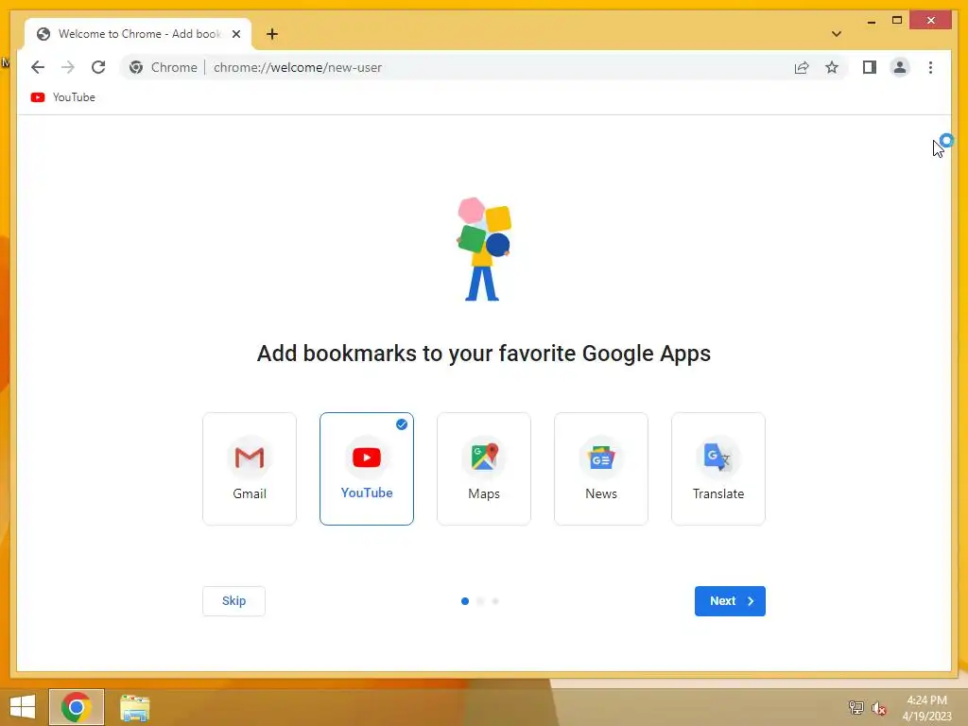Screen dimensions: 968x726
Task: Skip the bookmarks setup step
Action: click(234, 600)
